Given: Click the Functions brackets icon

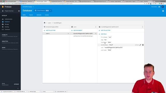Looking at the screenshot, I should (3, 29).
